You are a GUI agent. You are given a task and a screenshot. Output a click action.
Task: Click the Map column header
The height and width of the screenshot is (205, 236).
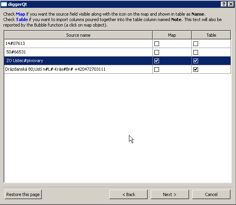click(172, 35)
